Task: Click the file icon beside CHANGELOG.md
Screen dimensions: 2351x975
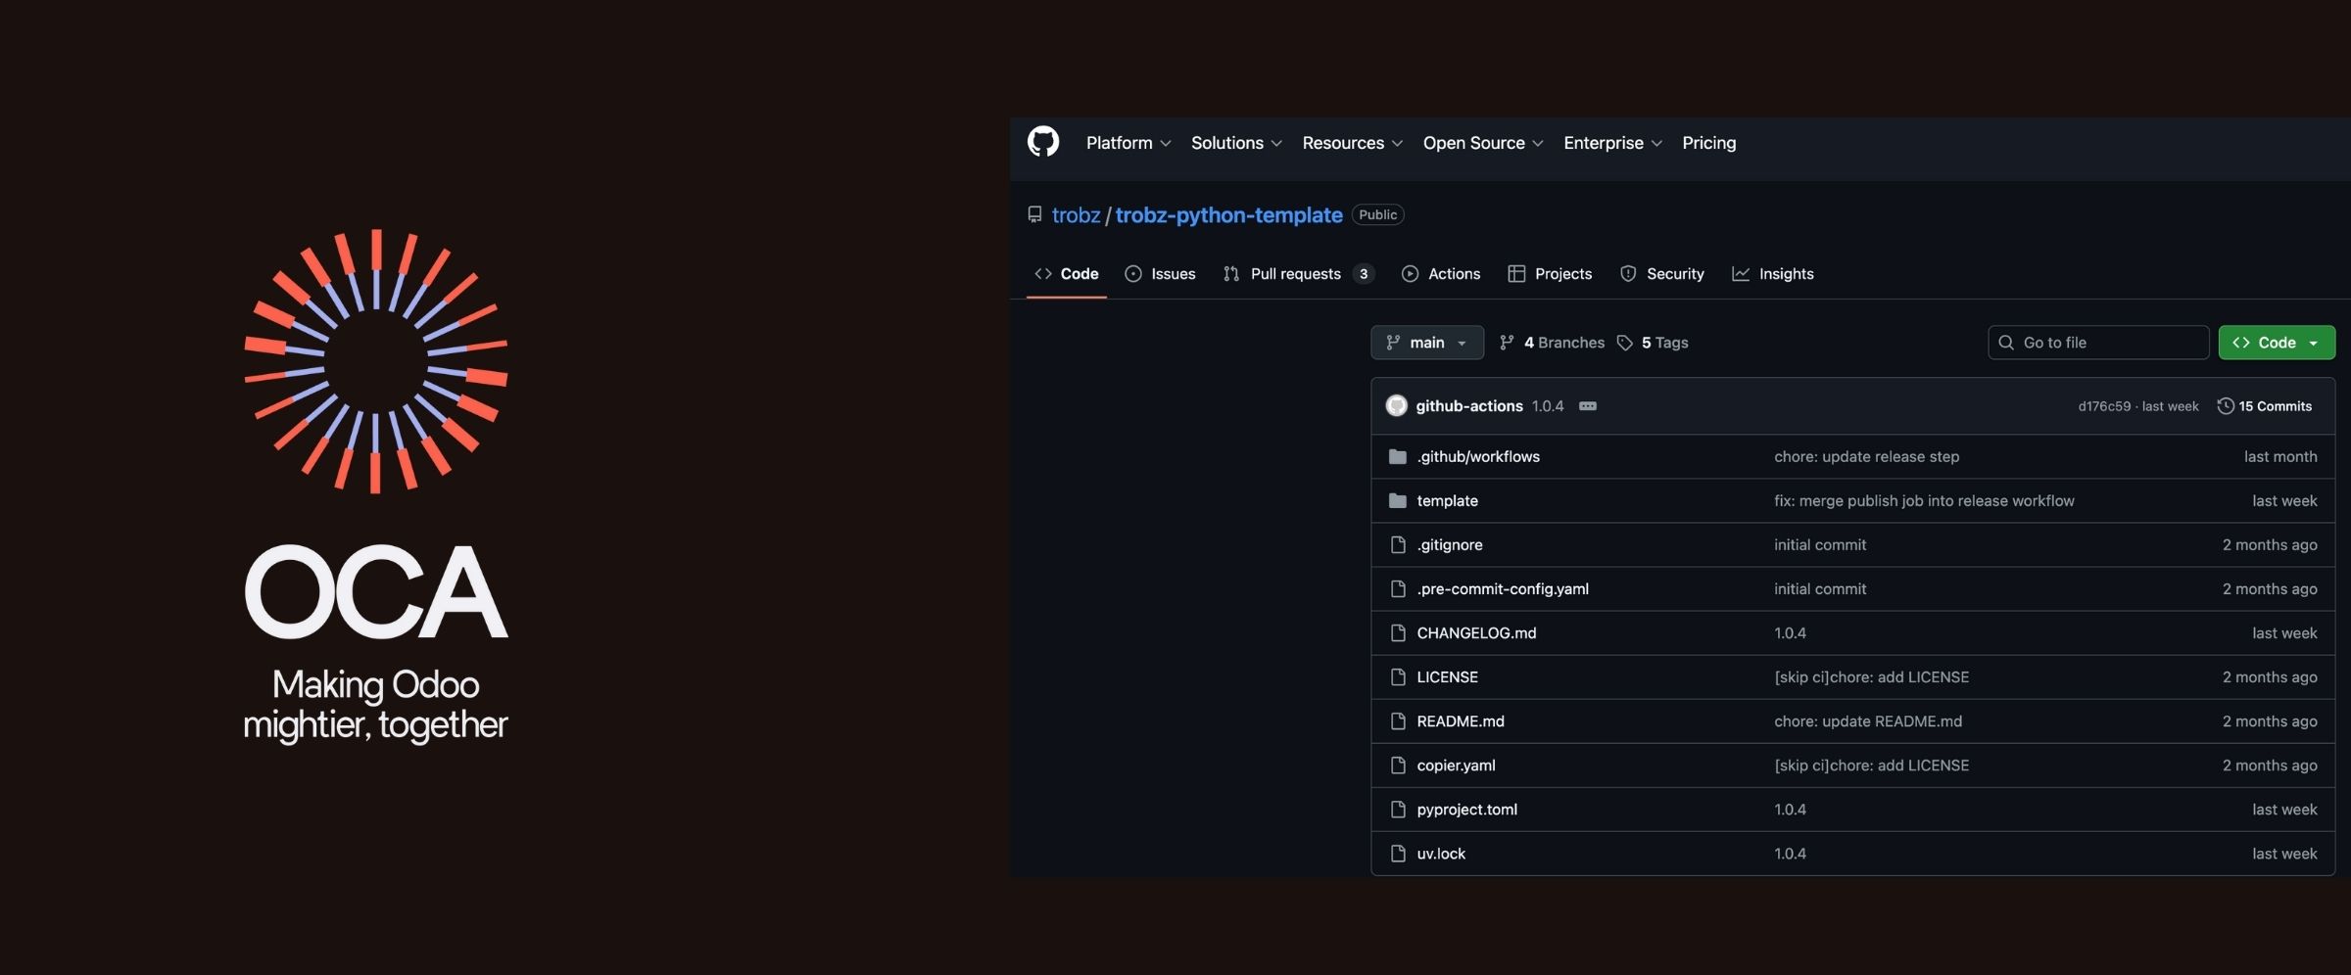Action: pyautogui.click(x=1398, y=632)
